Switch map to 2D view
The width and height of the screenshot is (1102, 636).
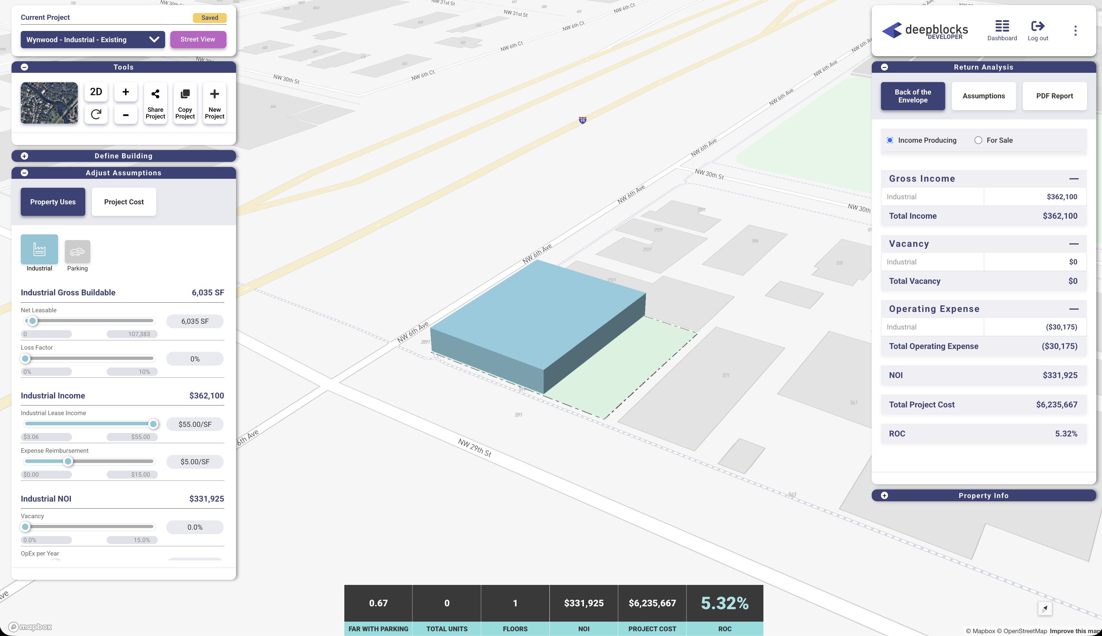[96, 92]
